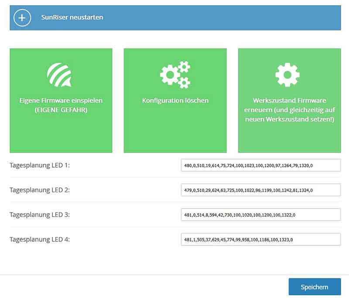The height and width of the screenshot is (298, 349).
Task: Focus the Tagesplanung LED 2 input field
Action: pyautogui.click(x=260, y=190)
